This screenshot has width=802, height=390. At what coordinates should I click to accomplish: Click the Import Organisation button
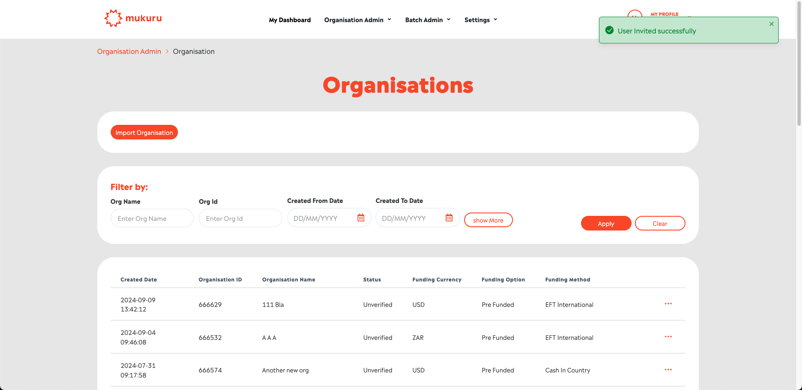(144, 132)
